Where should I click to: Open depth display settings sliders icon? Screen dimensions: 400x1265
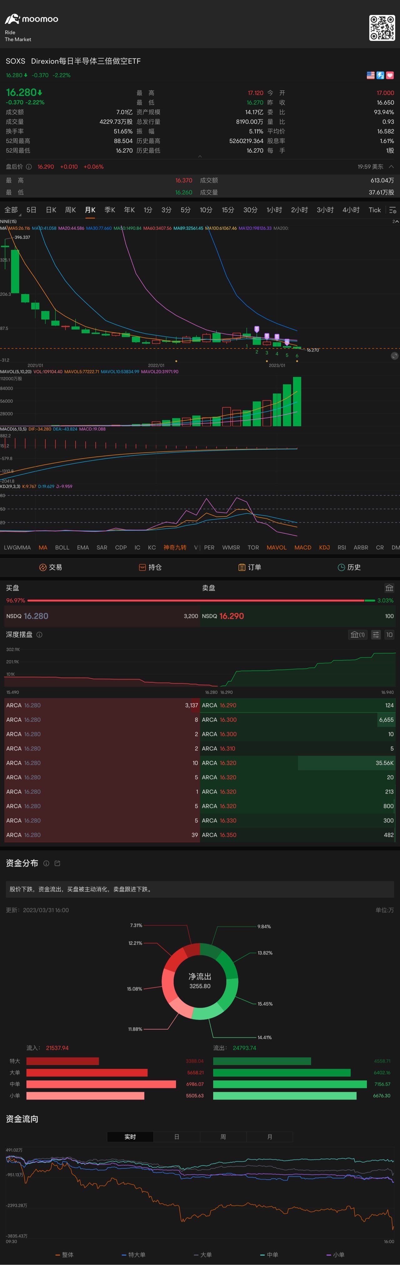[376, 635]
